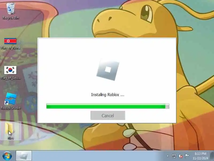Click the Installing Roblox status text
This screenshot has width=214, height=161.
coord(108,95)
